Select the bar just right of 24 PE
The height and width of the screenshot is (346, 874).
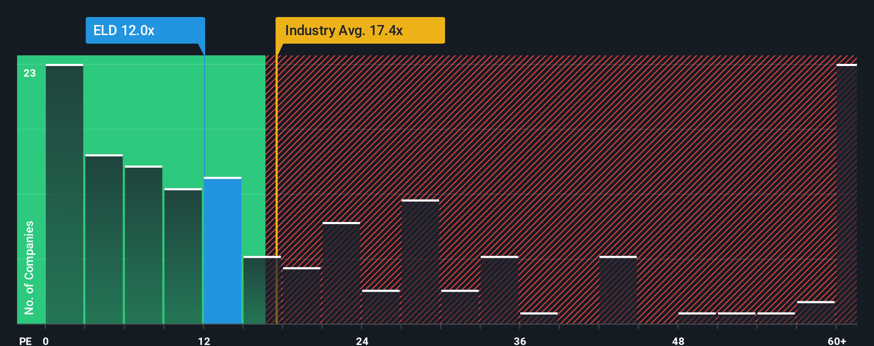[x=381, y=307]
